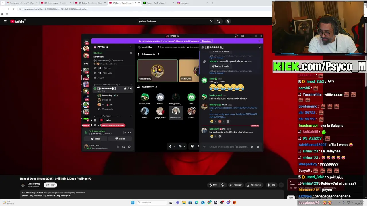Close the 'serek fi bir' live stage card
The image size is (367, 206).
pyautogui.click(x=131, y=53)
